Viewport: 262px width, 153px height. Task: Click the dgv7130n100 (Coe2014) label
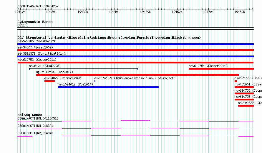(55, 72)
